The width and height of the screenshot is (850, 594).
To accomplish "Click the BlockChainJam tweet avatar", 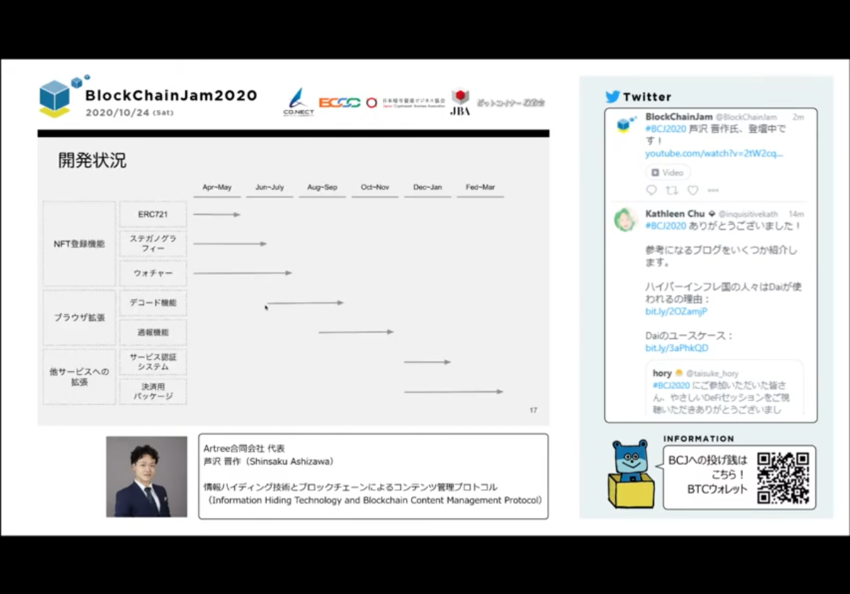I will click(x=625, y=125).
